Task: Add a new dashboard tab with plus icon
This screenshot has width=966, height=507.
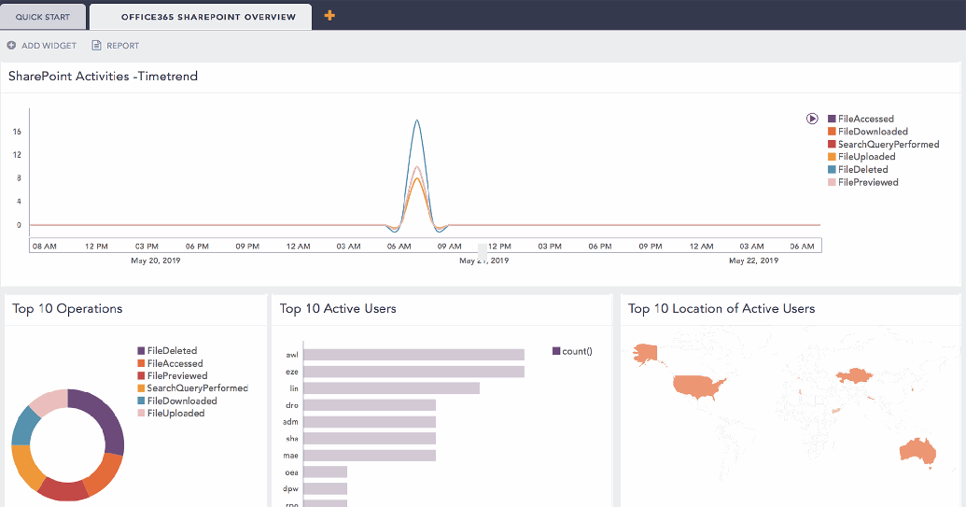Action: coord(329,16)
